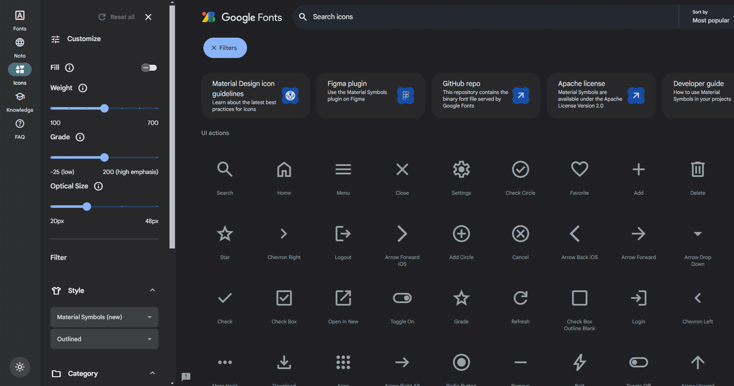Viewport: 734px width, 386px height.
Task: Select the Check Circle icon tile
Action: coord(521,177)
